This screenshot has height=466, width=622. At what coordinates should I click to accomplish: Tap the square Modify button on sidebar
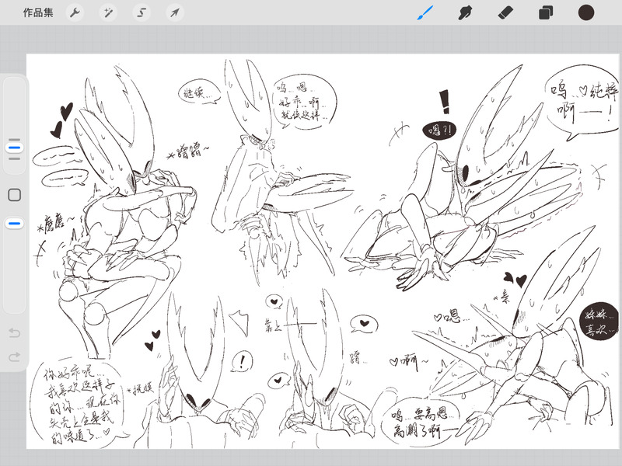[x=14, y=195]
